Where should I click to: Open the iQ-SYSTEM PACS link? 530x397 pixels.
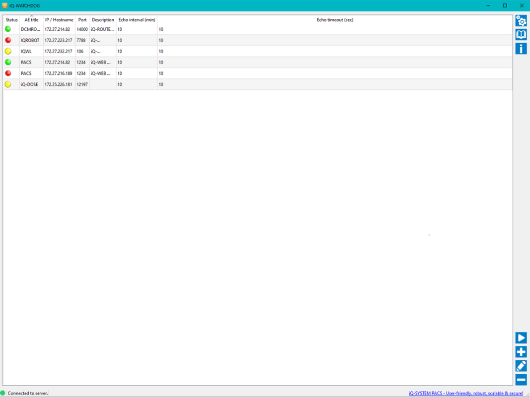[x=466, y=394]
